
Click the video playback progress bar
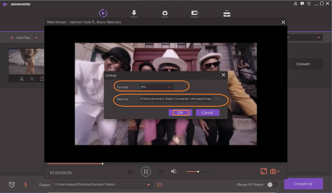click(x=166, y=164)
